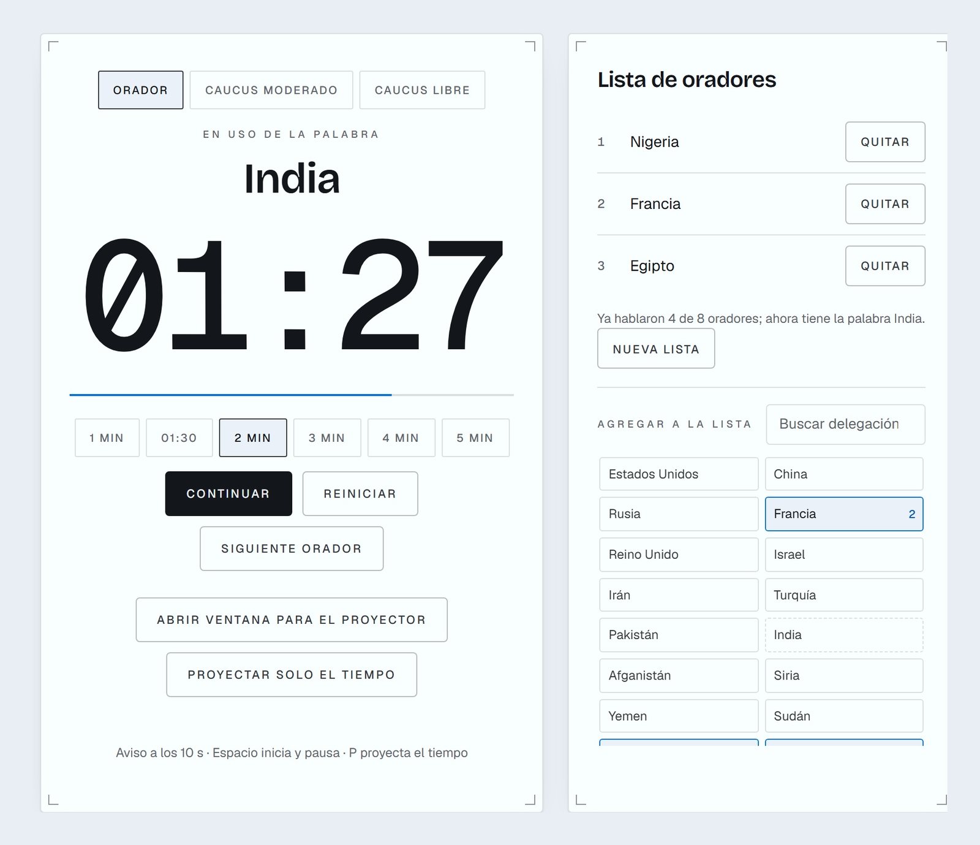
Task: Set speaking time to 1 MIN
Action: (x=107, y=438)
